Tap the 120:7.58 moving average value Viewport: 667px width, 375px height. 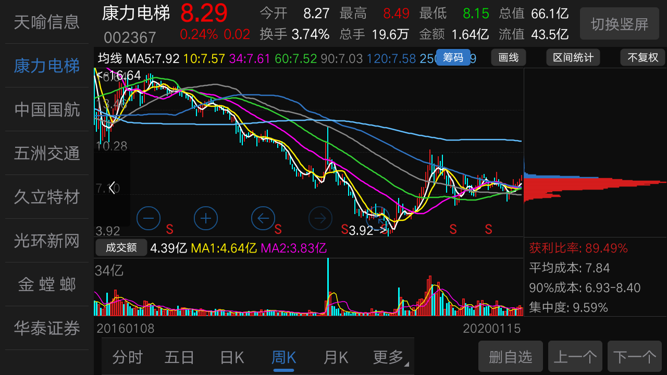click(x=391, y=58)
